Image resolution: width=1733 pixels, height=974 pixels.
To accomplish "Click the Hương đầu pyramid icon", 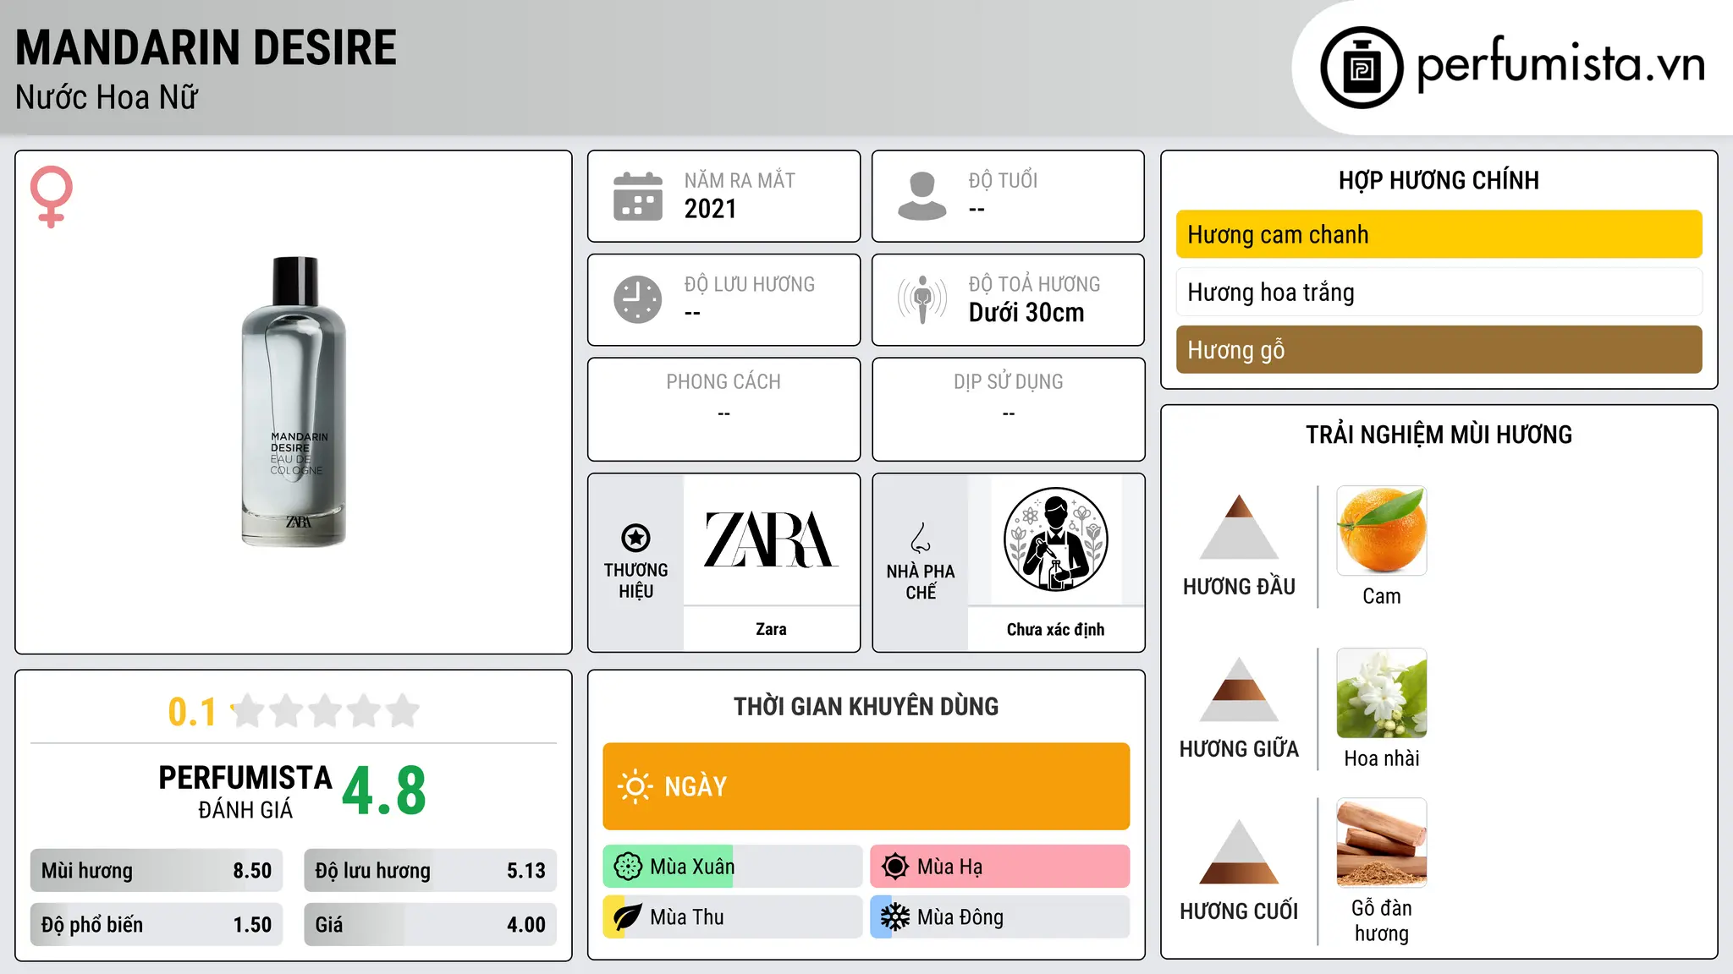I will pos(1239,527).
